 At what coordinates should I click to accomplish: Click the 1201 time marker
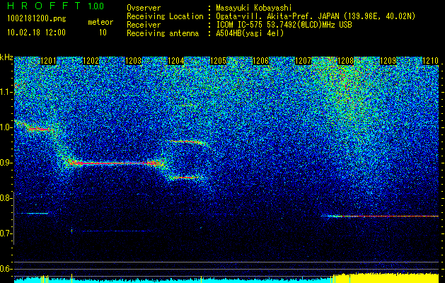48,61
